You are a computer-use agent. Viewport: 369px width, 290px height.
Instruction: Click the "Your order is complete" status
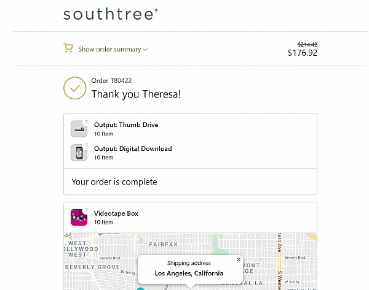point(114,181)
